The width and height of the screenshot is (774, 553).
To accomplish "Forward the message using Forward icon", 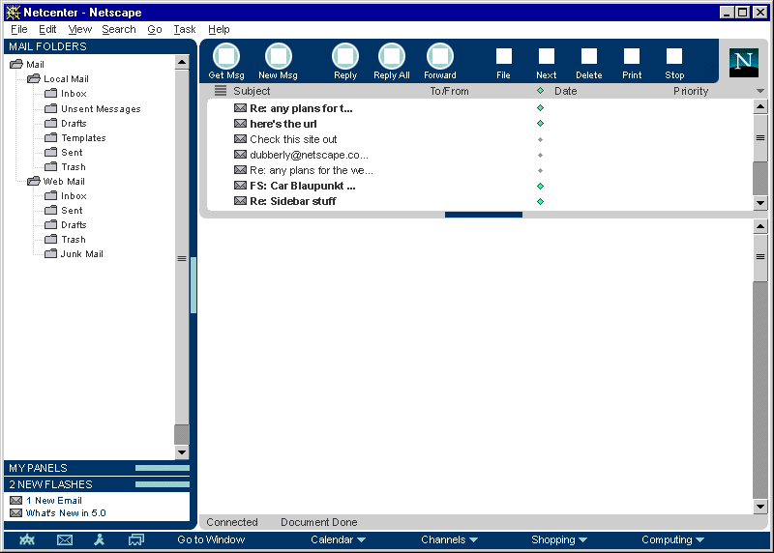I will point(440,56).
